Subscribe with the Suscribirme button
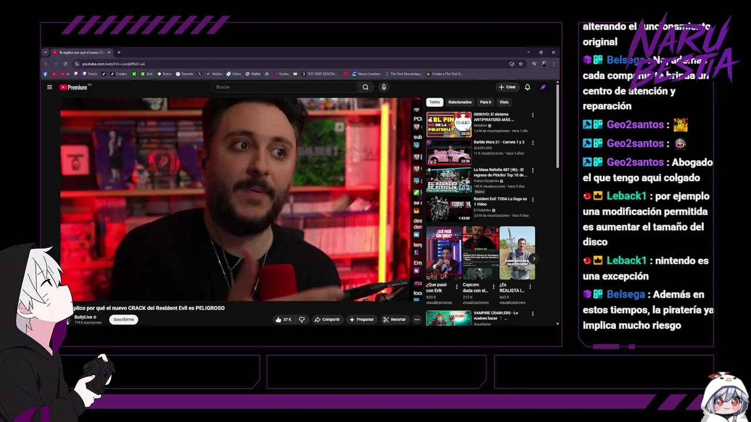 point(124,319)
